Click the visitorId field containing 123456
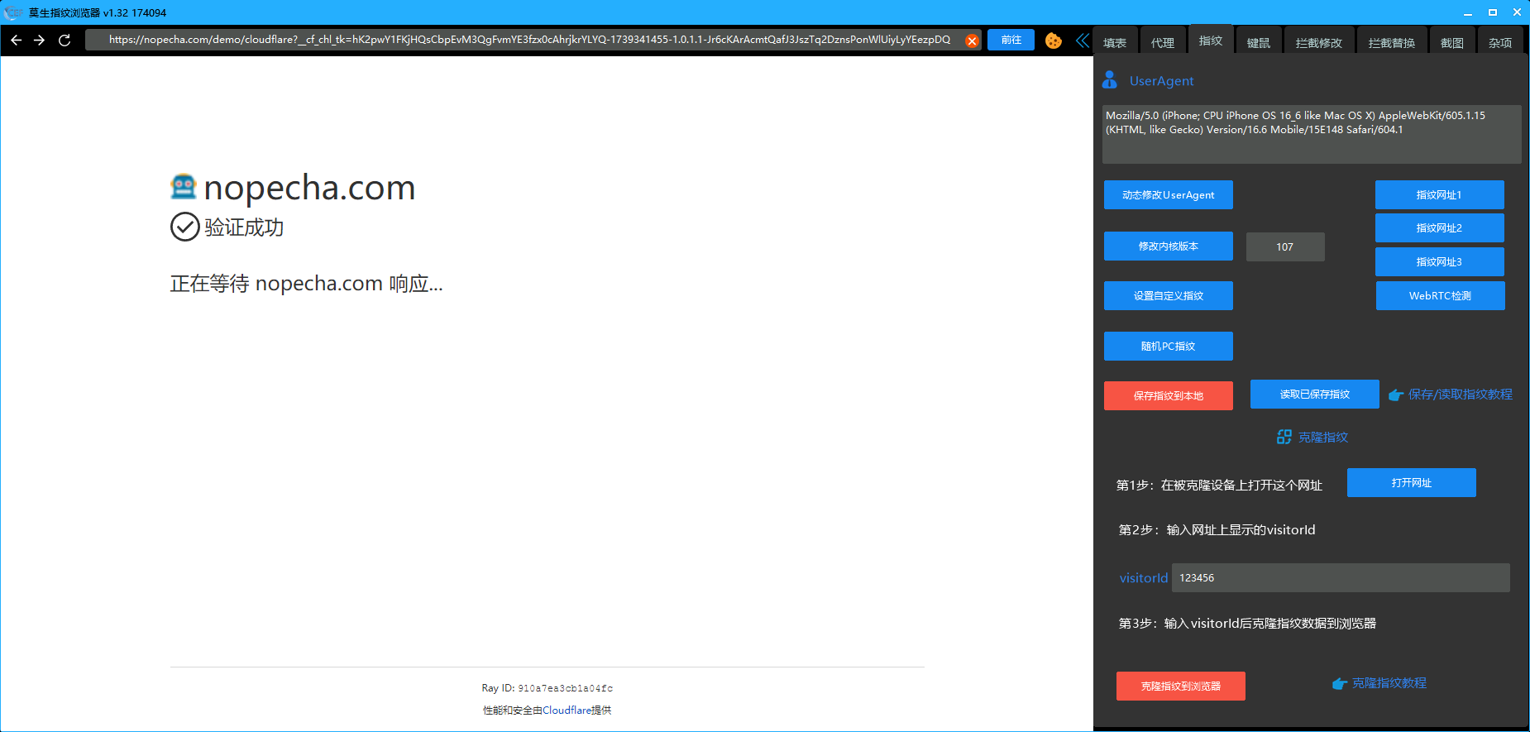Screen dimensions: 1530x732 (x=1341, y=578)
